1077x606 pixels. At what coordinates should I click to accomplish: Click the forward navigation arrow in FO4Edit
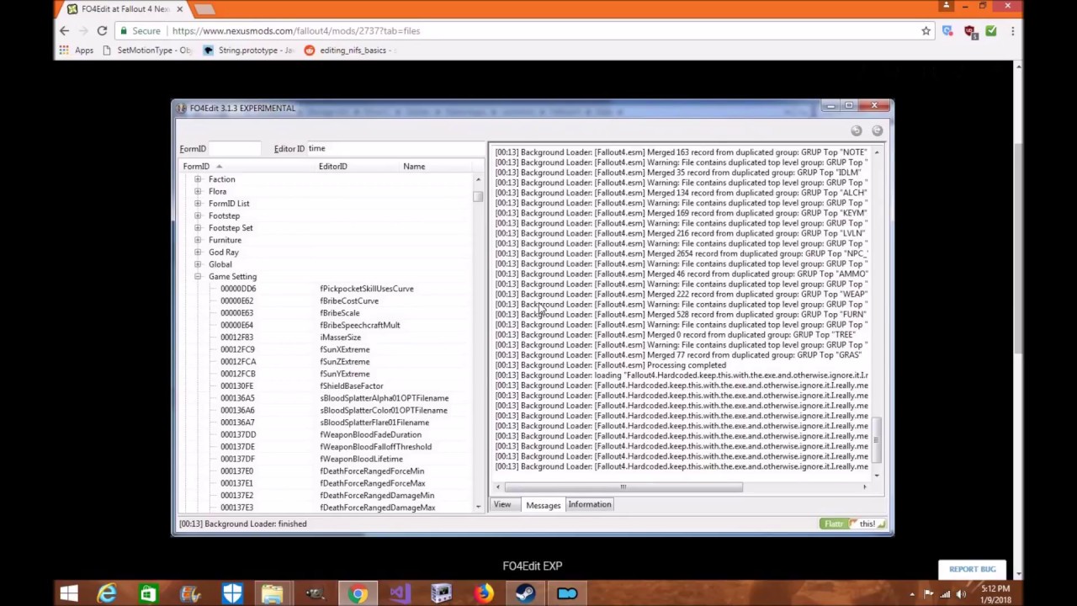(x=878, y=130)
